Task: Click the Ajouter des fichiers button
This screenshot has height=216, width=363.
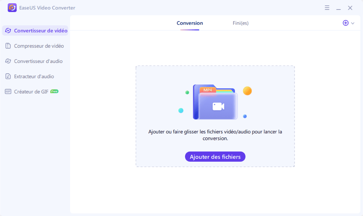Action: coord(215,157)
